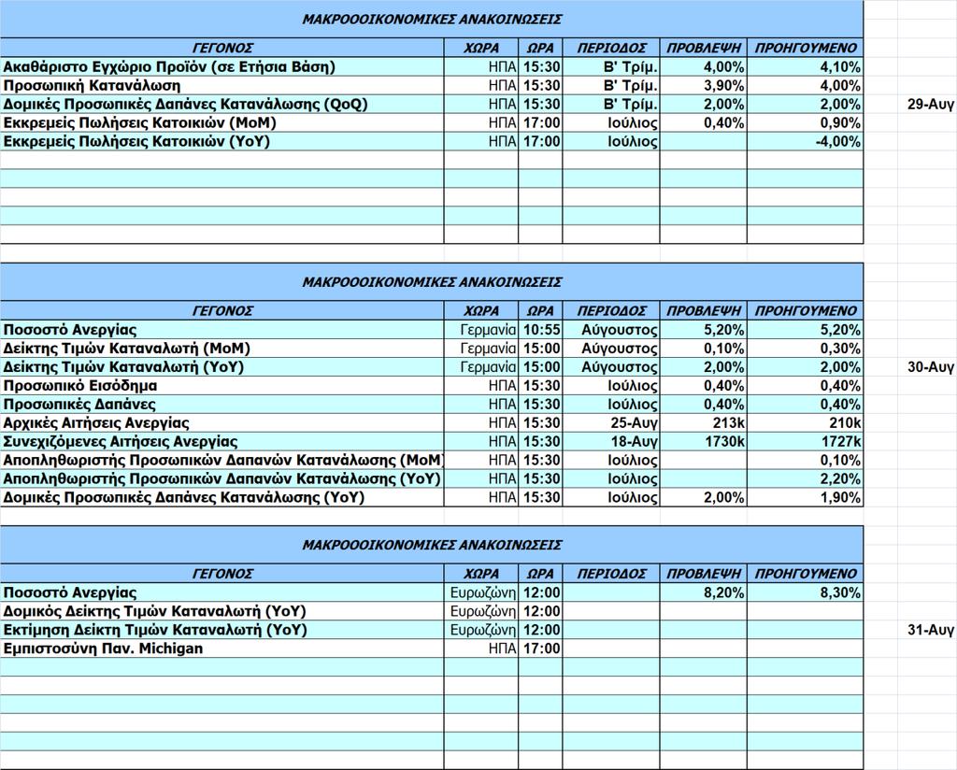Select the cell 'Ακαθάριστο Εγχώριο Προϊόν (σε Ετήσια Βάση)'
This screenshot has width=957, height=770.
pyautogui.click(x=222, y=66)
